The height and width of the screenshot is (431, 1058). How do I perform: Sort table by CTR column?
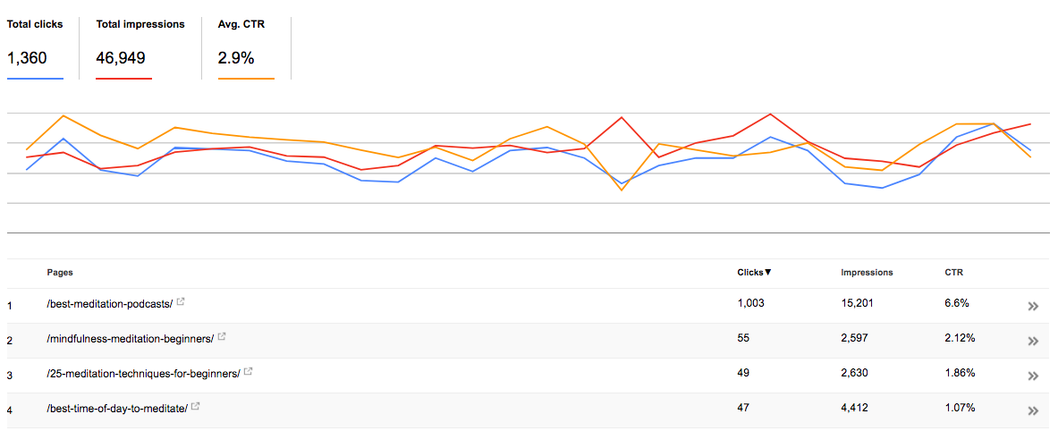pyautogui.click(x=954, y=273)
